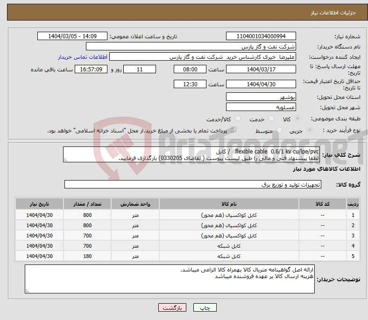
Task: Click item name in row 3 کابل کواکسیال
Action: click(x=229, y=236)
